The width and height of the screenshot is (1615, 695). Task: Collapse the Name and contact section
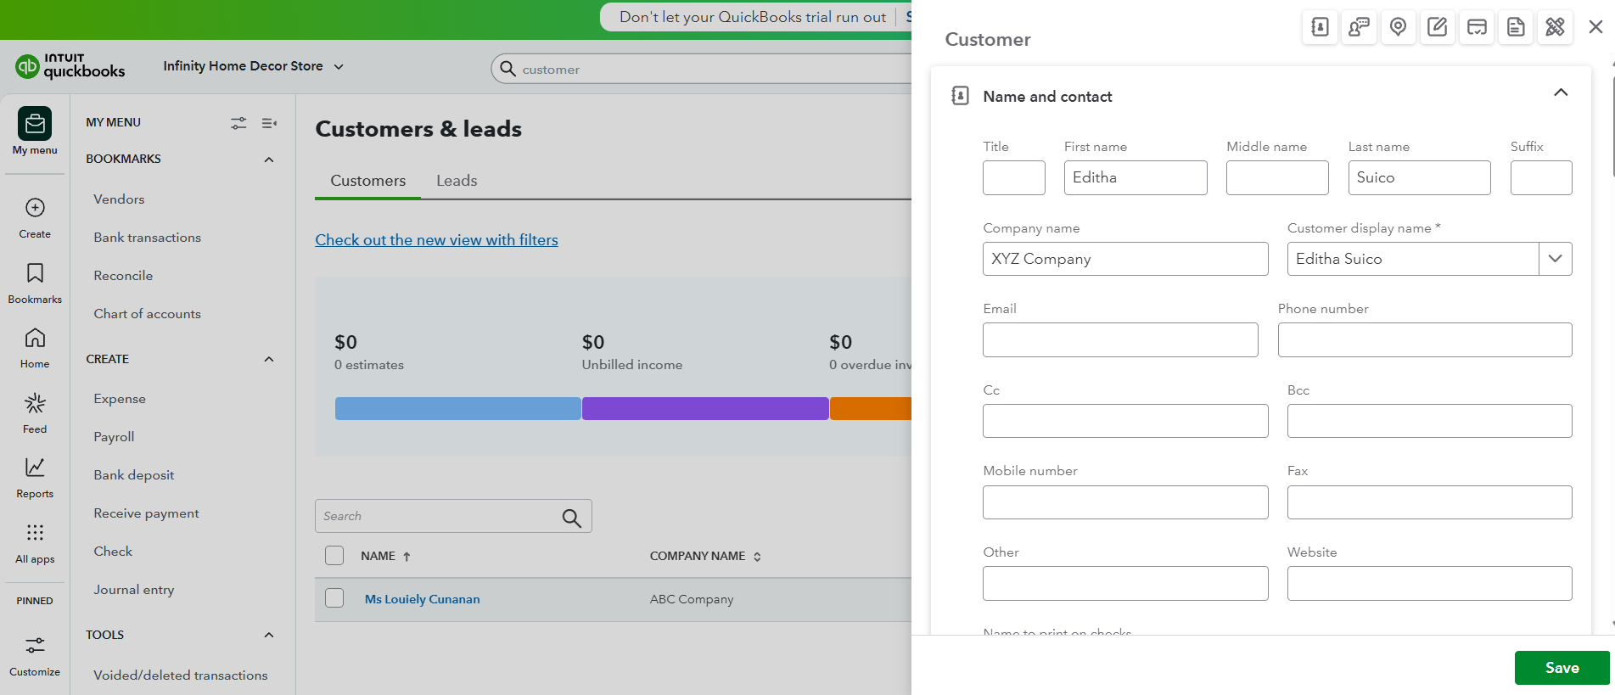[1561, 92]
